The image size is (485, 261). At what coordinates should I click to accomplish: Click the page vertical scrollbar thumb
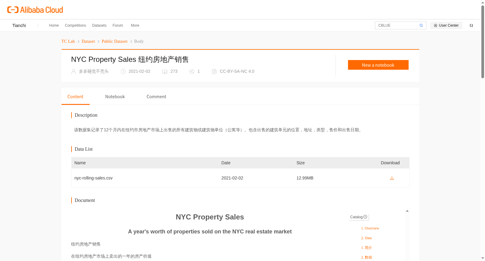(483, 42)
